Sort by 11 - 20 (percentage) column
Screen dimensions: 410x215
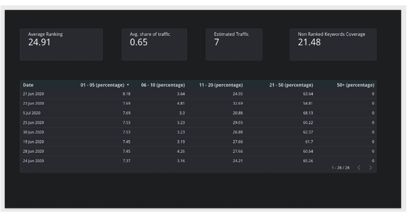click(221, 85)
